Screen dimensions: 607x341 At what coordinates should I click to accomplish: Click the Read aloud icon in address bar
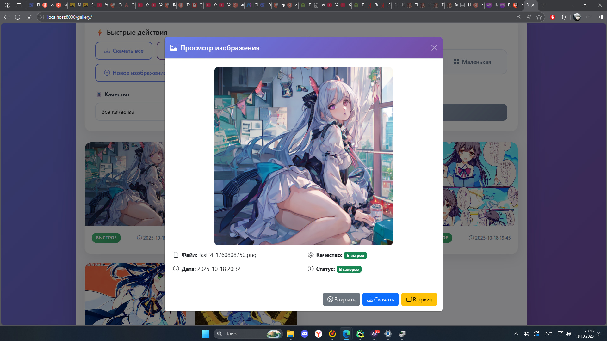coord(529,17)
